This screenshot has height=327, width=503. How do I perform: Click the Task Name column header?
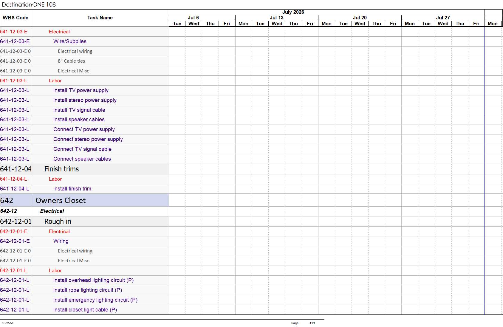[100, 18]
